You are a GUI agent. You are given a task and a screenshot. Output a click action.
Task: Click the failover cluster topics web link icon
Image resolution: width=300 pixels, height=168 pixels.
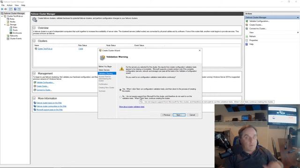(35, 103)
